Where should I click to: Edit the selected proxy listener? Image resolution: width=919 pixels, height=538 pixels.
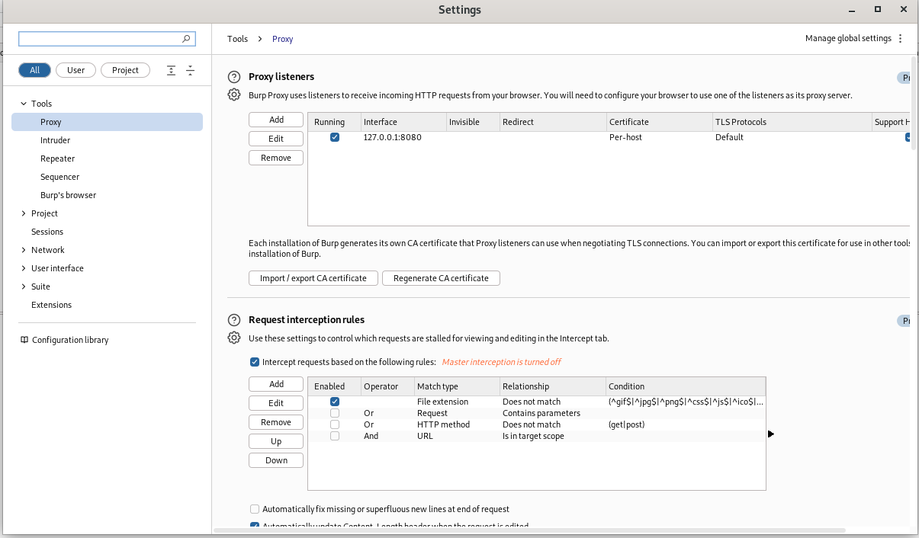pos(276,139)
